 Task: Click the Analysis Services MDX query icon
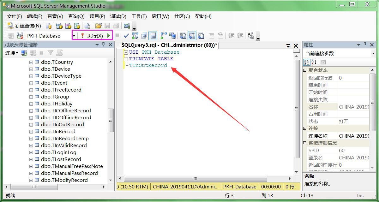pyautogui.click(x=59, y=26)
